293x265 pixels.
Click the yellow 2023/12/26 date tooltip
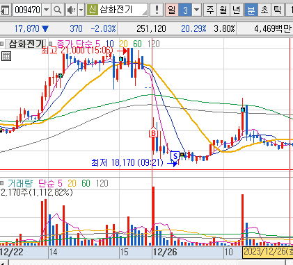268,253
